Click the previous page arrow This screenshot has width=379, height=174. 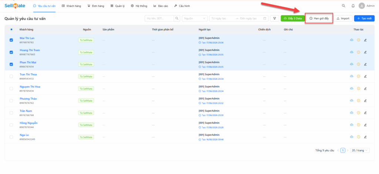click(338, 150)
